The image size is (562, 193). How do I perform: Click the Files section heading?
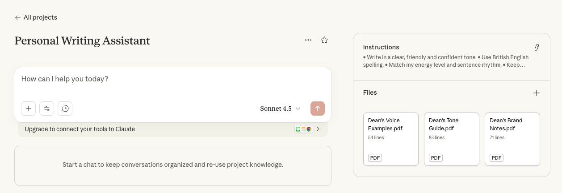click(370, 93)
